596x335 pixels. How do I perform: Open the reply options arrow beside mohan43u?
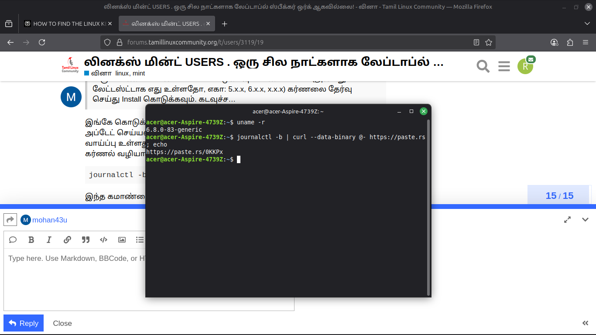click(10, 220)
